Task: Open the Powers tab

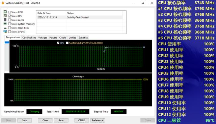Action: (x=53, y=38)
